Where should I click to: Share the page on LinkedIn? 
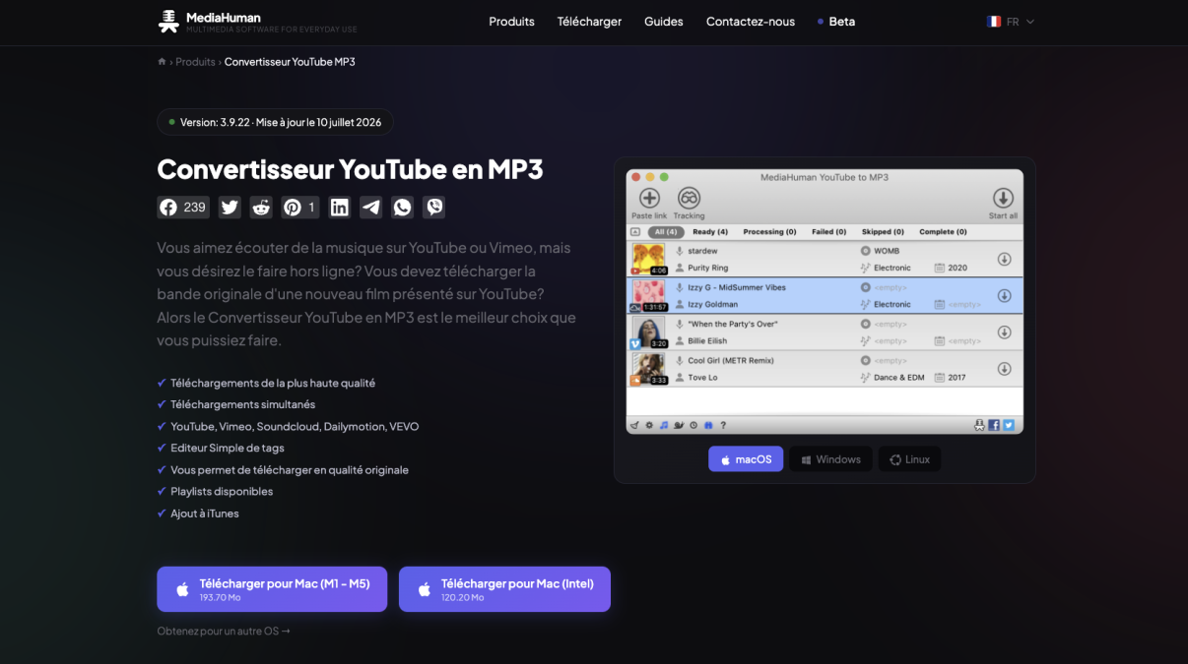tap(340, 207)
